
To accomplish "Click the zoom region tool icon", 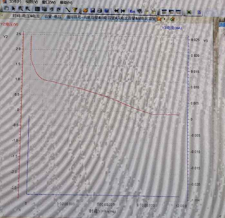I will point(21,9).
